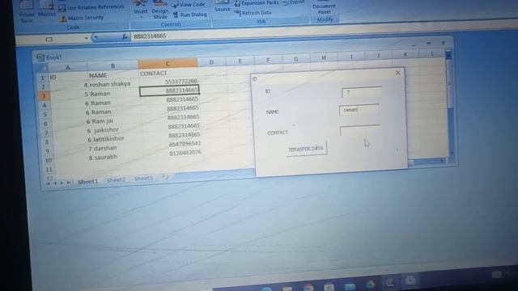Image resolution: width=518 pixels, height=291 pixels.
Task: Select column L header
Action: point(432,53)
